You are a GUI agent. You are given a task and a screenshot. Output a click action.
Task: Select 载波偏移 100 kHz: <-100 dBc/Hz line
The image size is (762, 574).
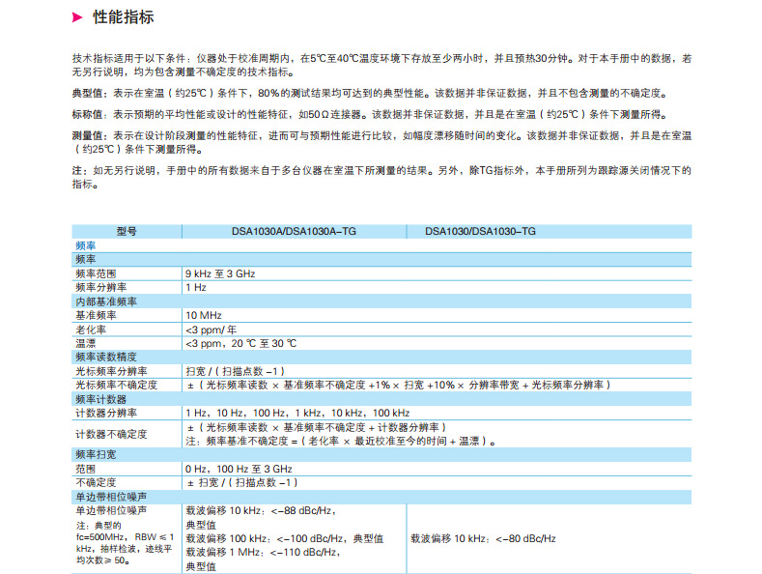[284, 538]
